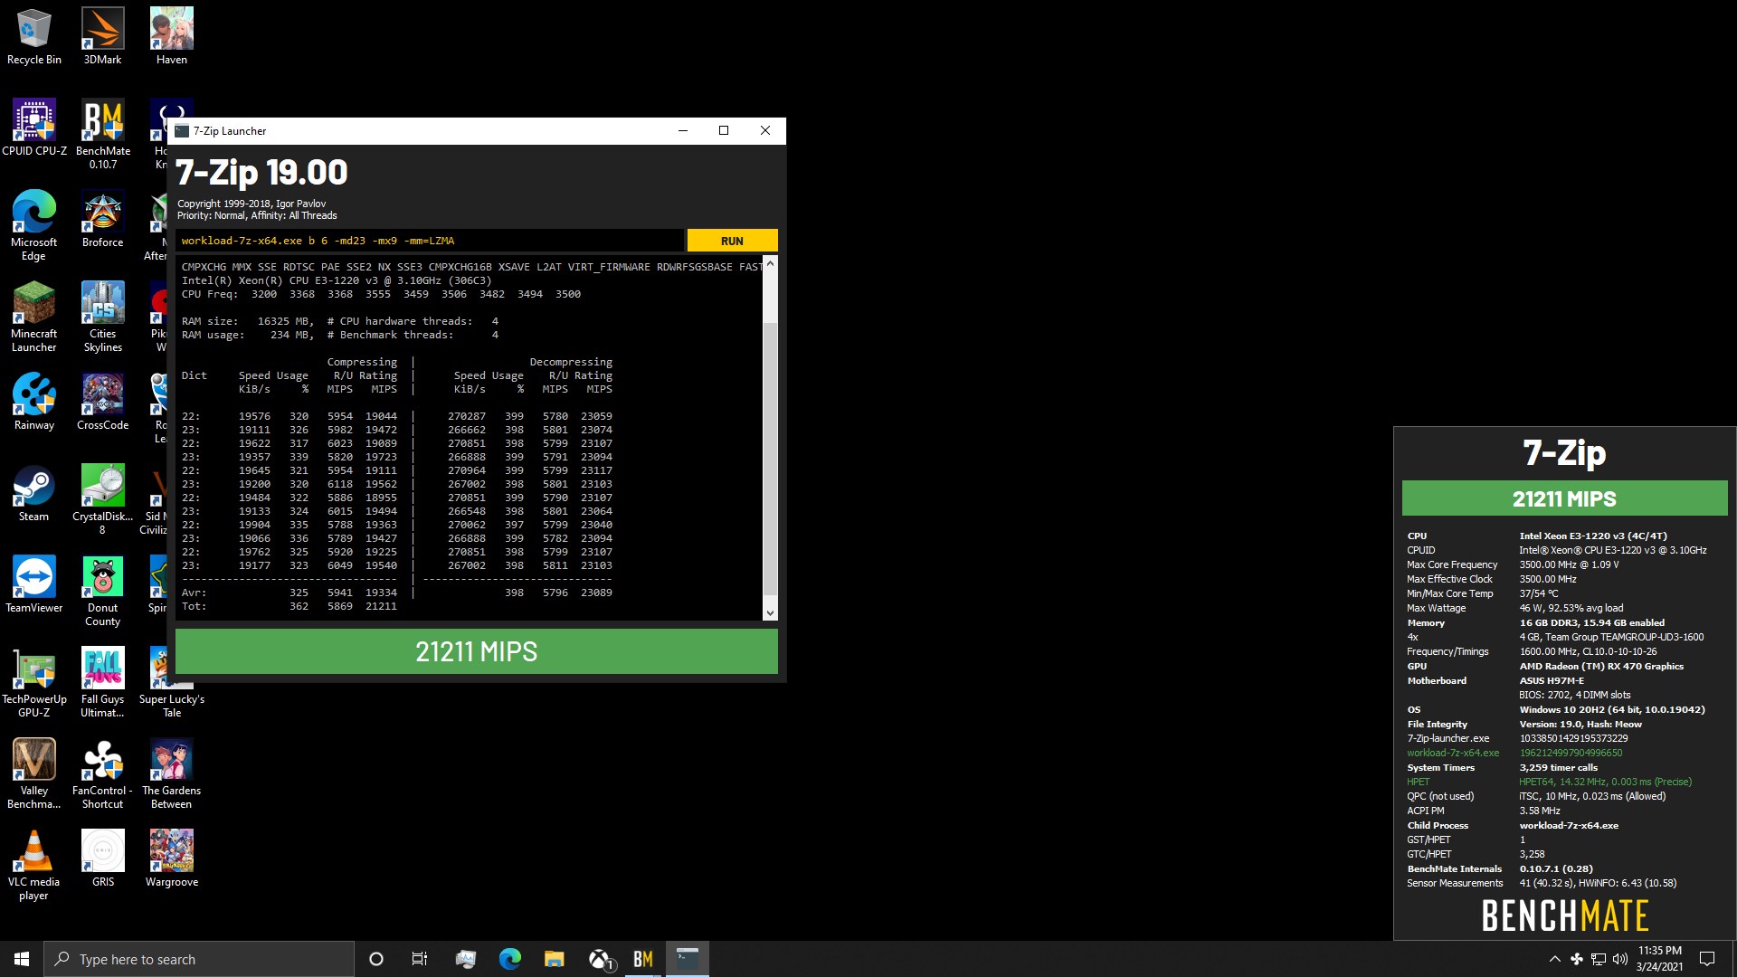Launch The Gardens Between icon

pos(172,774)
